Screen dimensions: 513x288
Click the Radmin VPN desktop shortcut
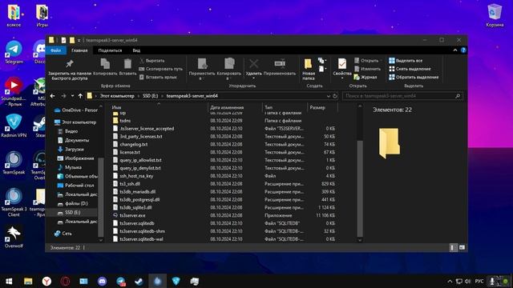coord(14,126)
